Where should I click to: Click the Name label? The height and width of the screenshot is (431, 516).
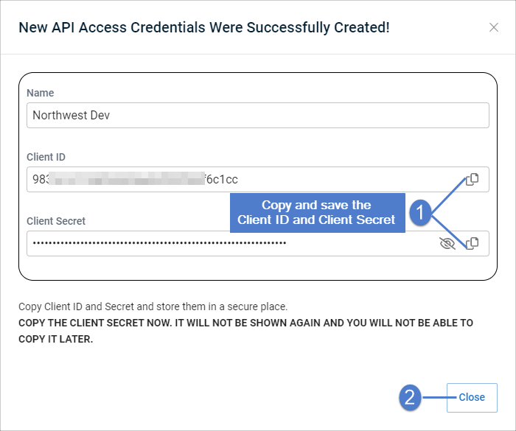pyautogui.click(x=40, y=93)
